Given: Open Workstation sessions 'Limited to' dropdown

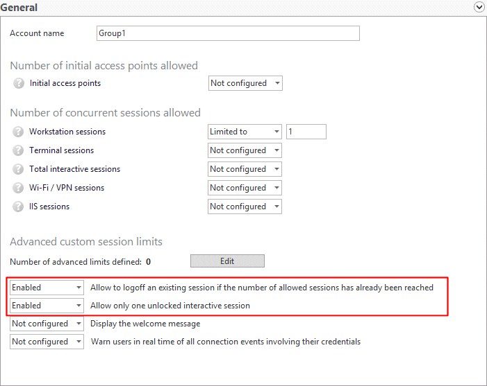Looking at the screenshot, I should (x=245, y=132).
